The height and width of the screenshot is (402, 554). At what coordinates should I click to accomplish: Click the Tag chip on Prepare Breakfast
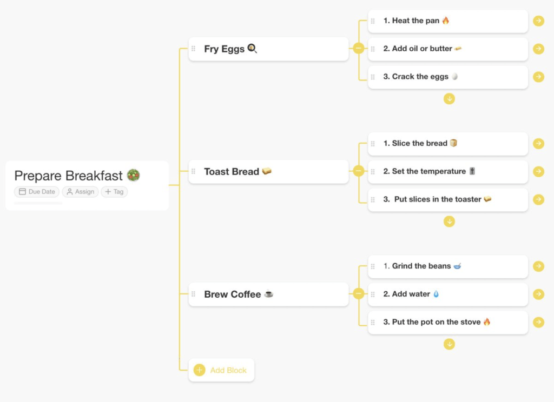pyautogui.click(x=114, y=191)
